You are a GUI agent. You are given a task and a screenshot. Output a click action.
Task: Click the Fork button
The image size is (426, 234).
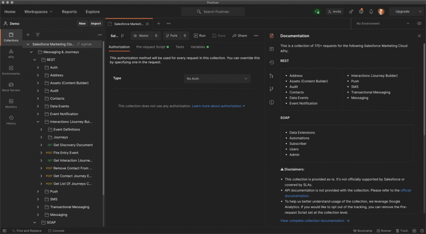172,35
